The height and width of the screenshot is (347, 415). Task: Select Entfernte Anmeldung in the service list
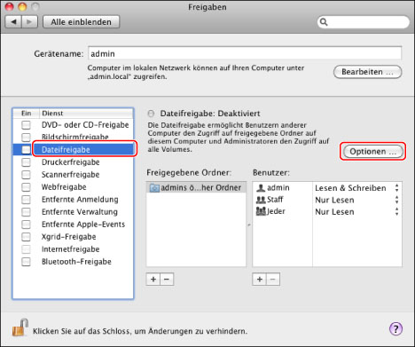(74, 200)
